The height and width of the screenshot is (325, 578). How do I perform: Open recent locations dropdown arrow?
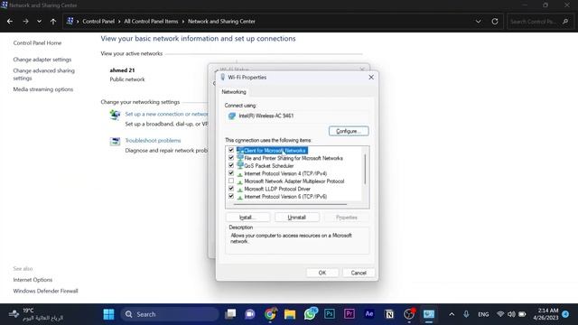pos(39,22)
